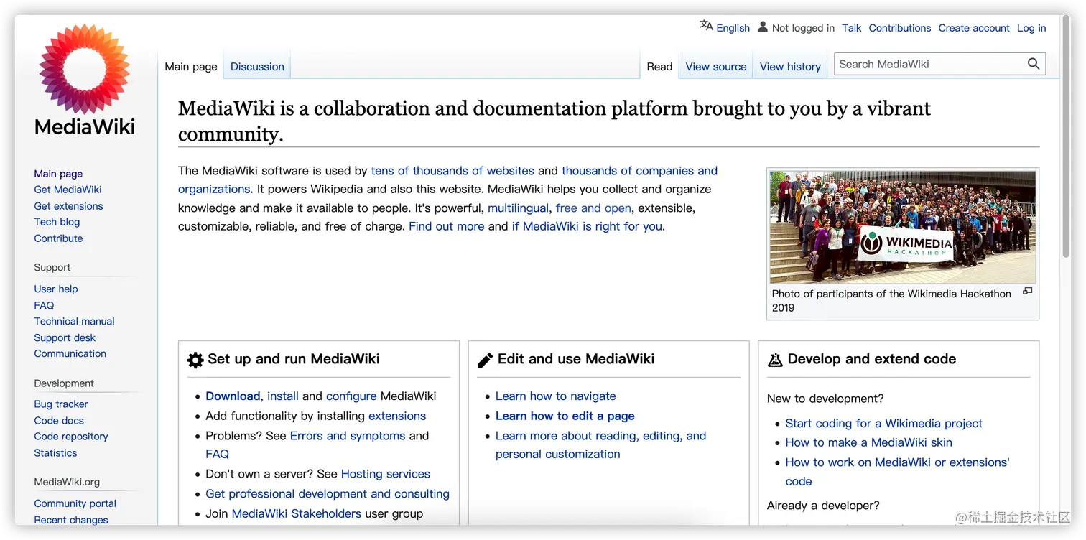Viewport: 1086px width, 540px height.
Task: Visit the Support desk link
Action: 65,337
